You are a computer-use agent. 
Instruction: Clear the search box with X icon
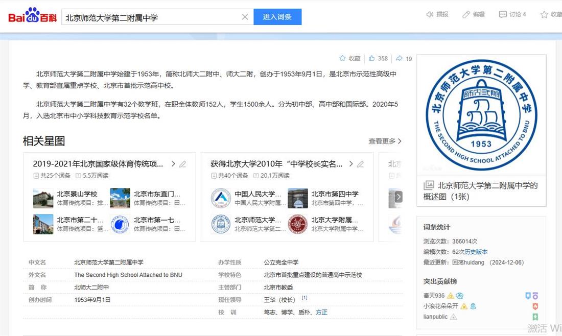245,17
